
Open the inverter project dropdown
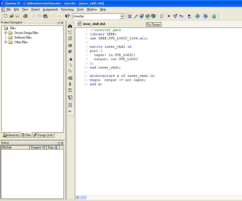pos(122,16)
